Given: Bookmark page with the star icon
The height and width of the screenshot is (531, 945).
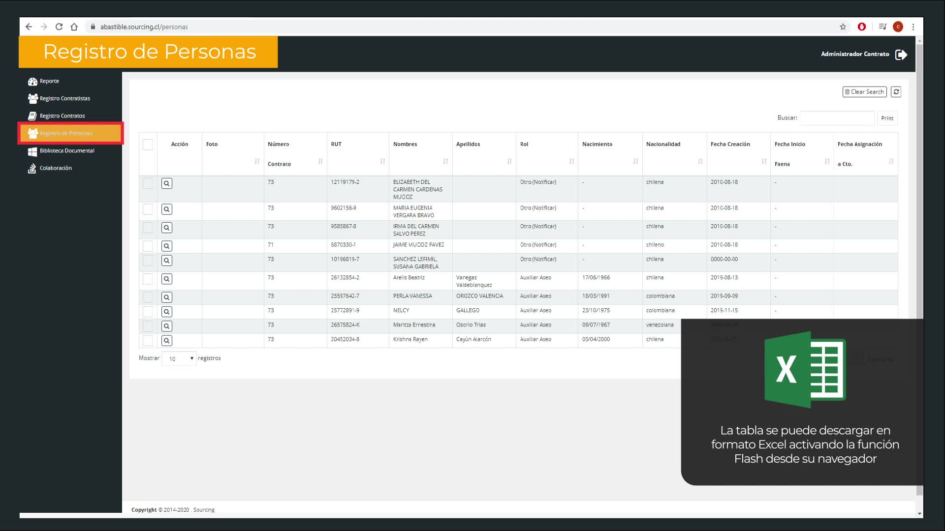Looking at the screenshot, I should coord(843,27).
